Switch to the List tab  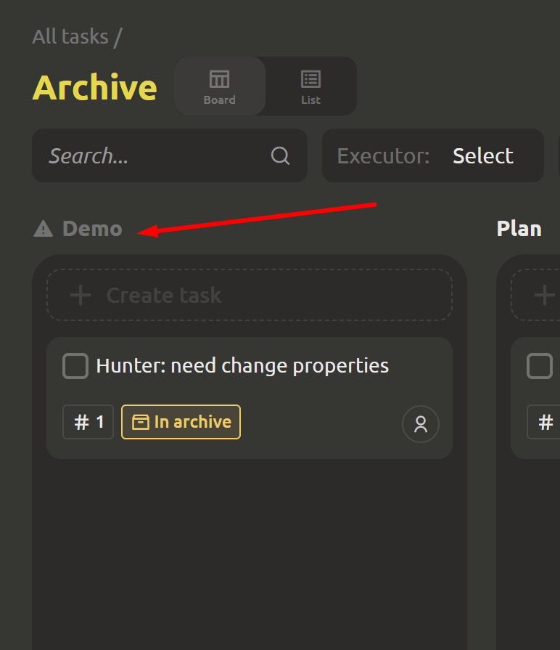(310, 86)
